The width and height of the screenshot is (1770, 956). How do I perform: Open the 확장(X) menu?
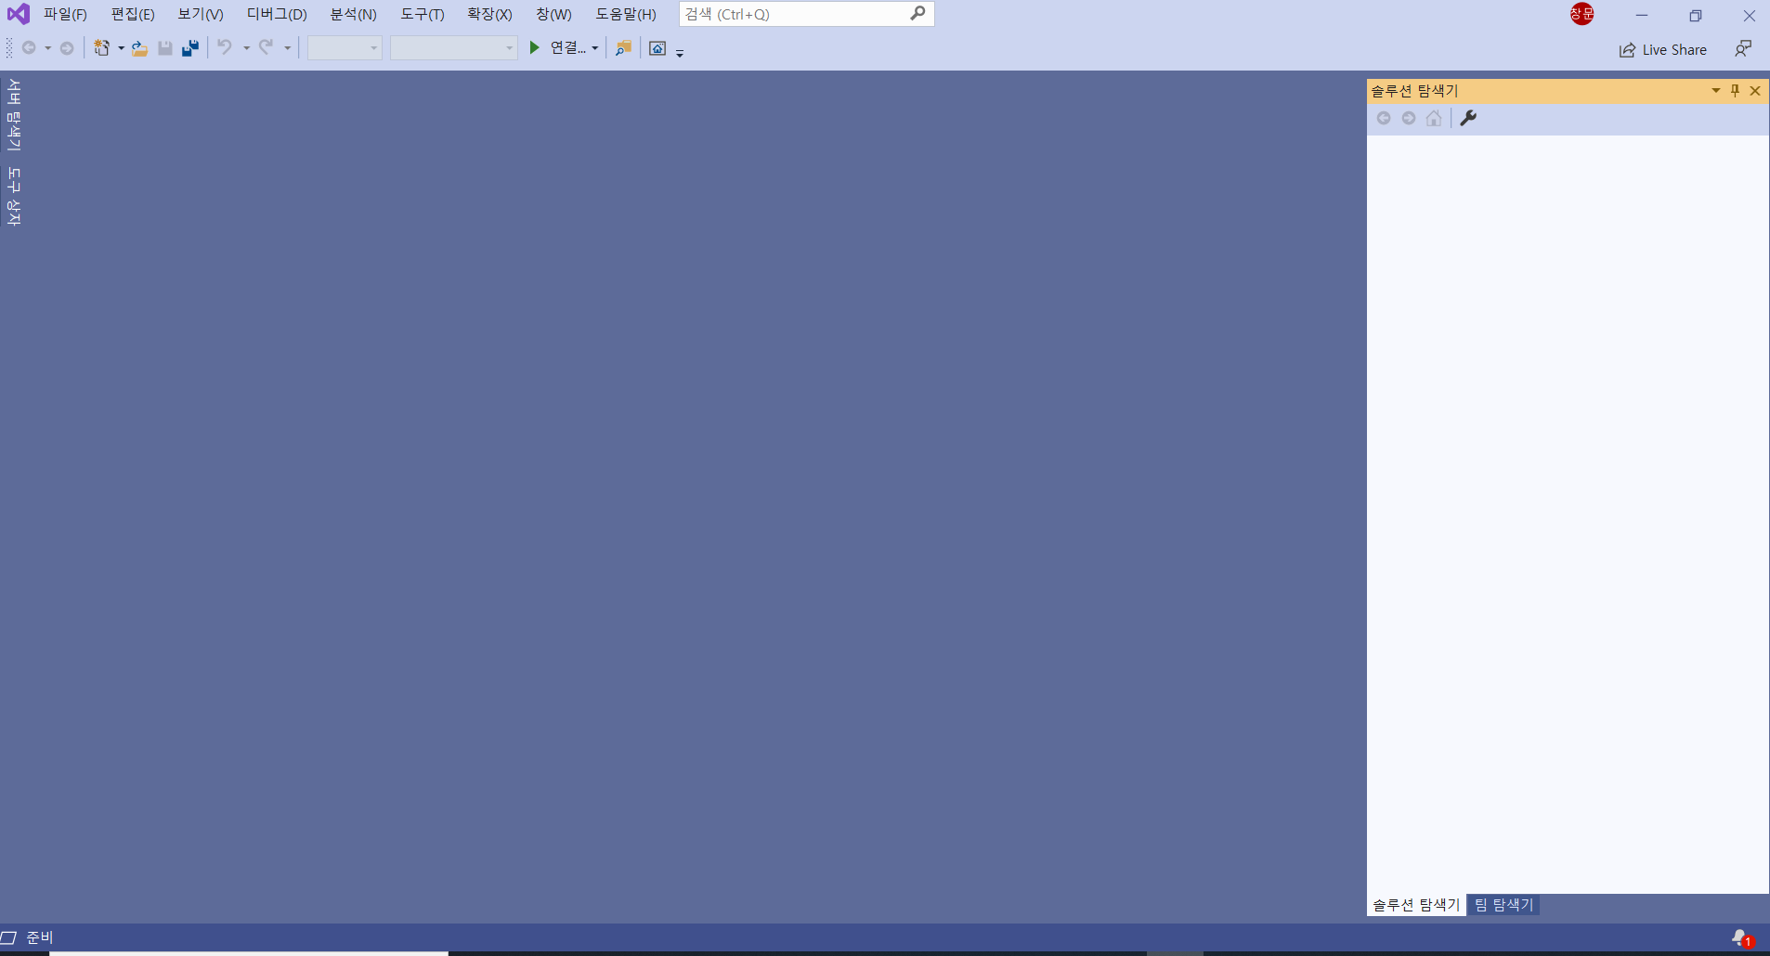coord(490,14)
